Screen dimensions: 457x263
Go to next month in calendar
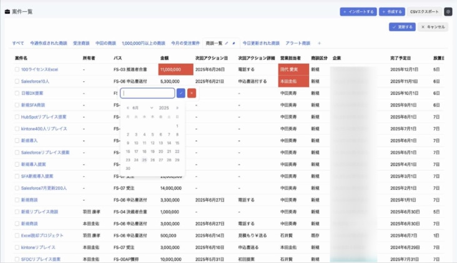click(177, 108)
